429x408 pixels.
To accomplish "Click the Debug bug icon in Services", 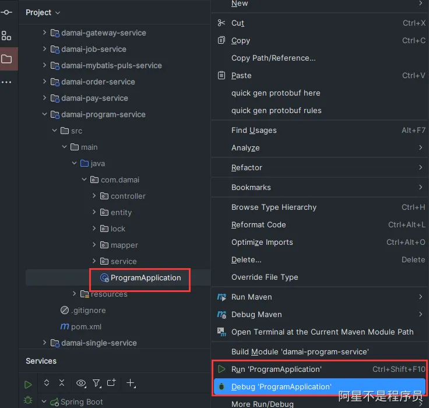I will (x=28, y=400).
